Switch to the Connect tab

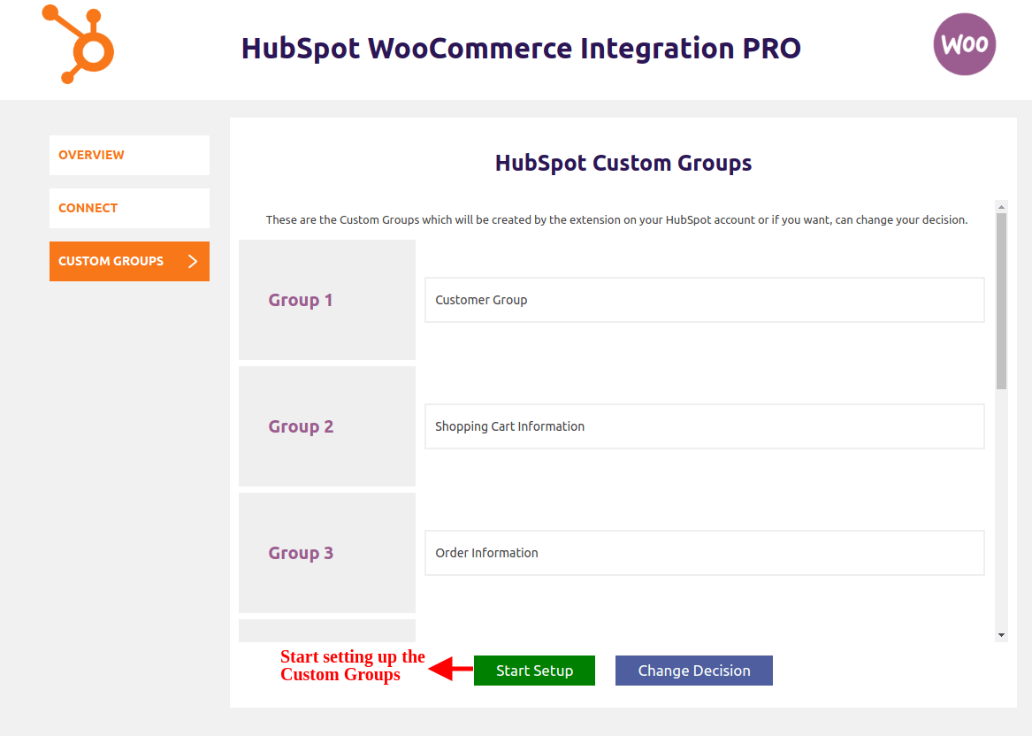coord(129,208)
